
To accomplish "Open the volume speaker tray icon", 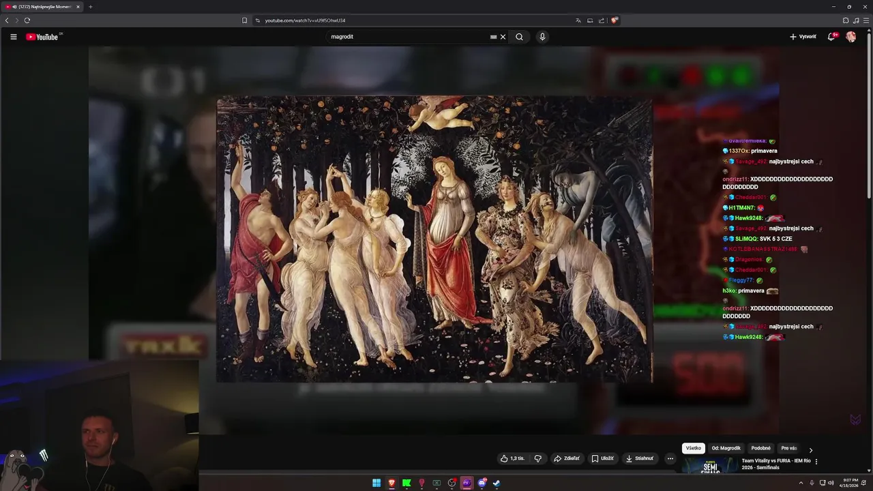I will 831,483.
